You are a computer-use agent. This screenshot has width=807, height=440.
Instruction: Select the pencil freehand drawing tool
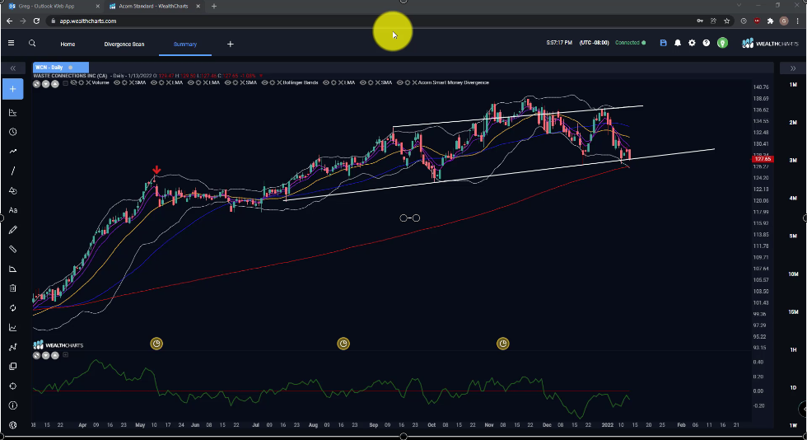tap(13, 230)
